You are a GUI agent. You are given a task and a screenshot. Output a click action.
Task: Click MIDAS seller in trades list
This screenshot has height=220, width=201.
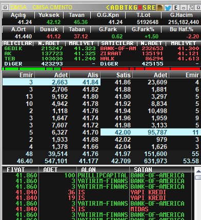139,209
